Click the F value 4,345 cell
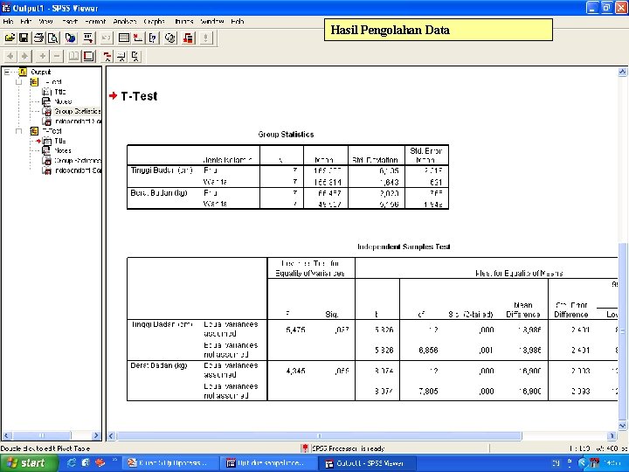This screenshot has width=629, height=472. coord(295,371)
